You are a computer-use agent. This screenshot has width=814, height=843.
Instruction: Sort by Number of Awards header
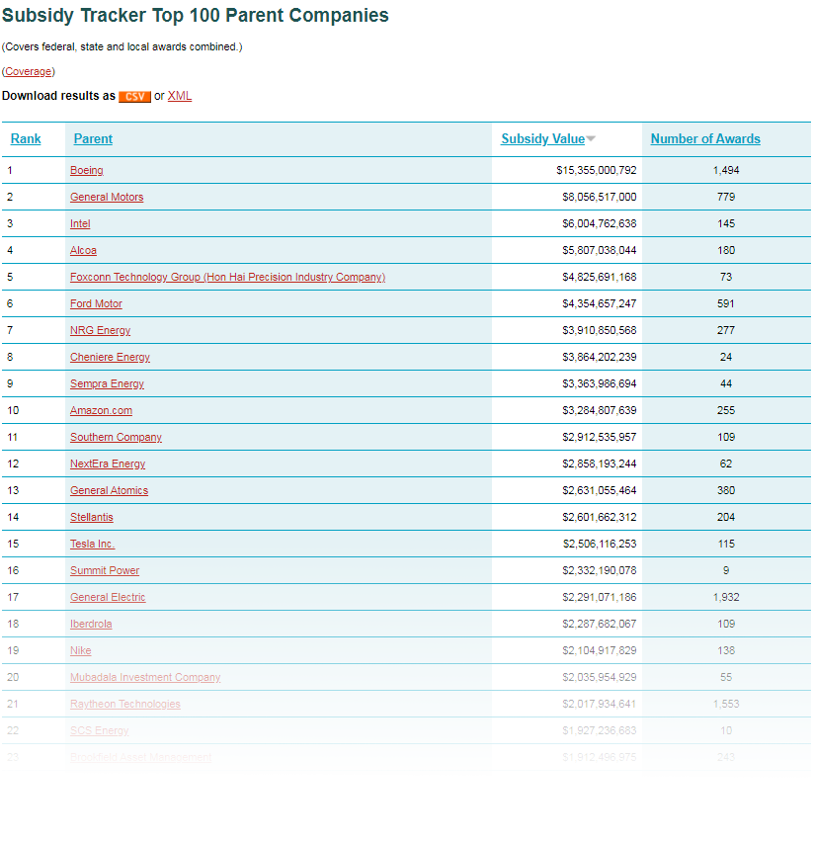705,138
